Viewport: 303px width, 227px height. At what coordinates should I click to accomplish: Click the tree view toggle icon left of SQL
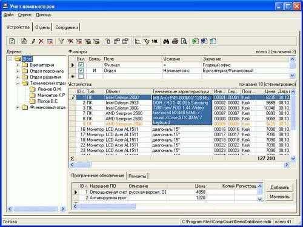[x=137, y=41]
